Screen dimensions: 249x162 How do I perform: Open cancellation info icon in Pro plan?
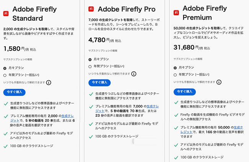134,74
